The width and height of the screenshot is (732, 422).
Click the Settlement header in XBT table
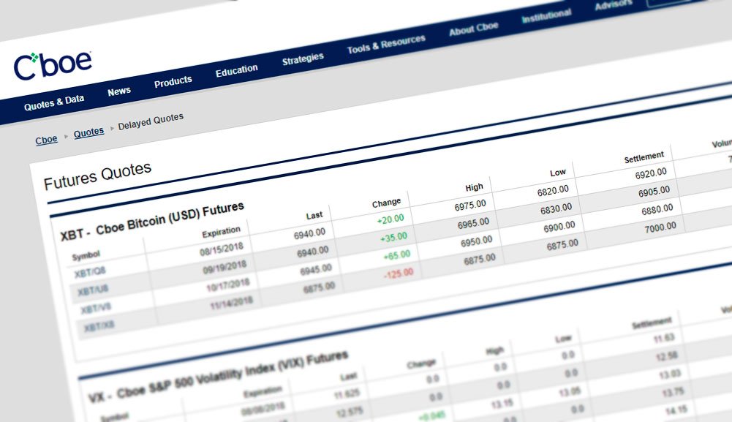644,157
